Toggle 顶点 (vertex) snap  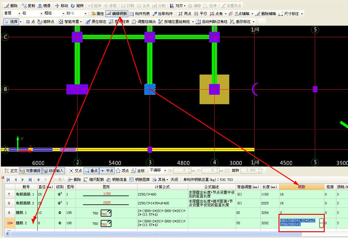pyautogui.click(x=122, y=171)
